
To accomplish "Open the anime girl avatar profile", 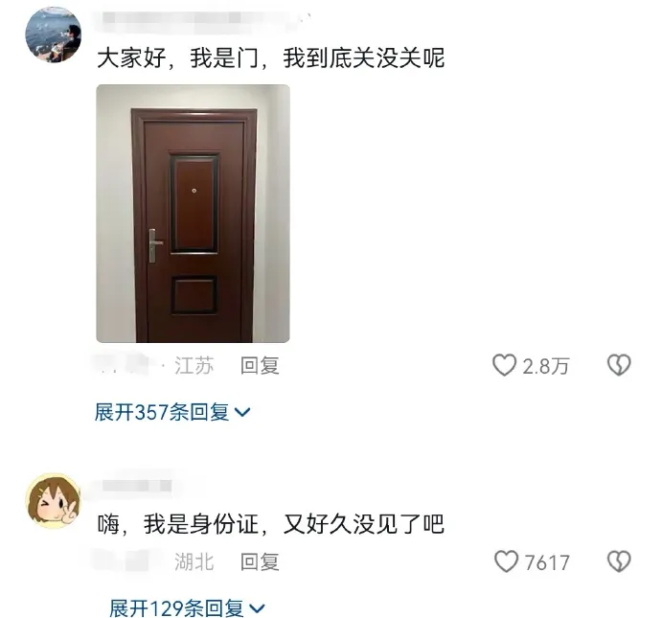I will tap(53, 500).
